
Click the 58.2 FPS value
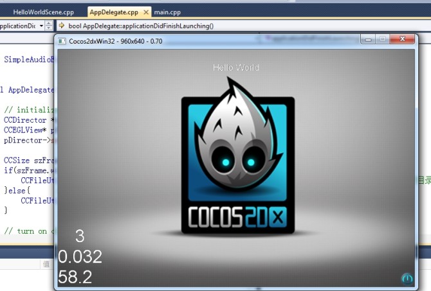pyautogui.click(x=75, y=277)
